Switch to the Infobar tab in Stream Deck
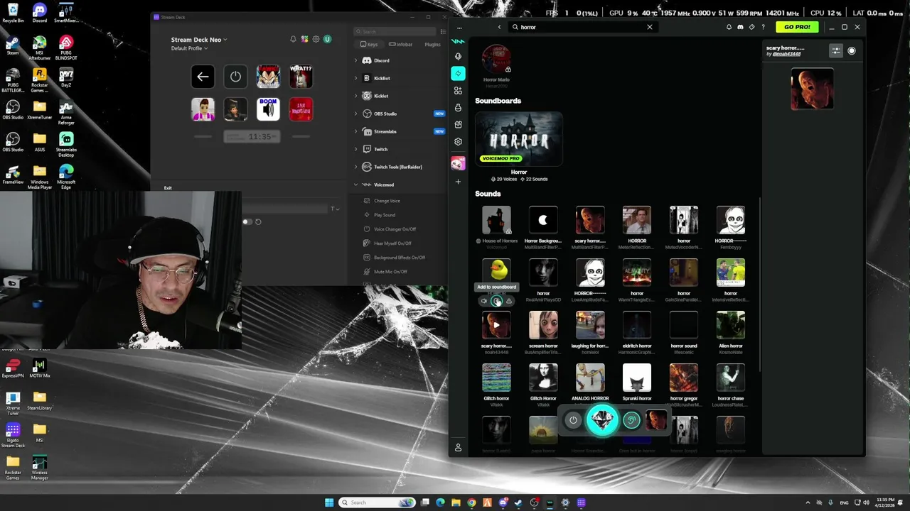The height and width of the screenshot is (511, 910). coord(400,45)
